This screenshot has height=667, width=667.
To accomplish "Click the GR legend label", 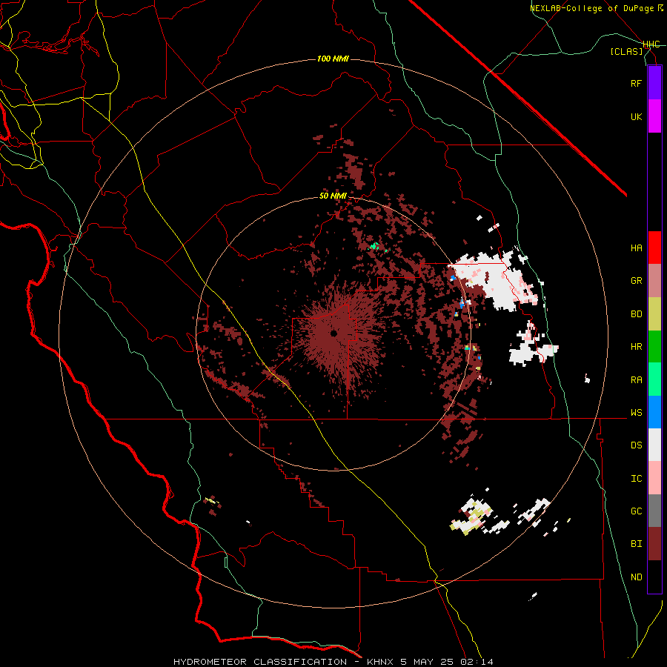I will 636,281.
